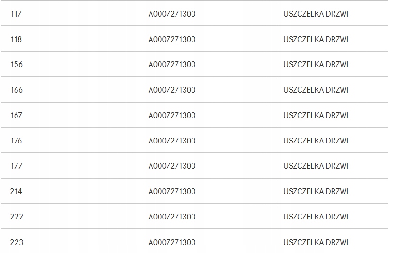
Task: Select the row labeled 214
Action: tap(17, 192)
